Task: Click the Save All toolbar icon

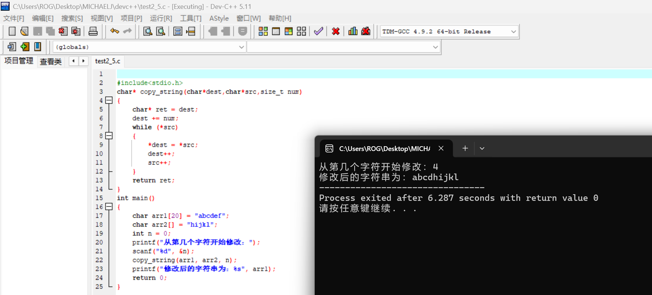Action: pos(50,31)
